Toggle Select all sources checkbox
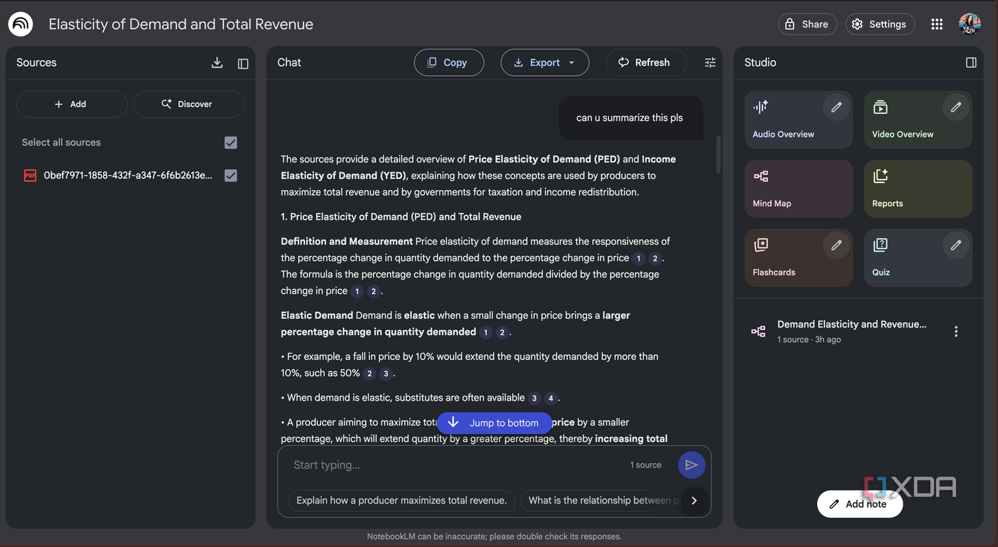 coord(231,142)
